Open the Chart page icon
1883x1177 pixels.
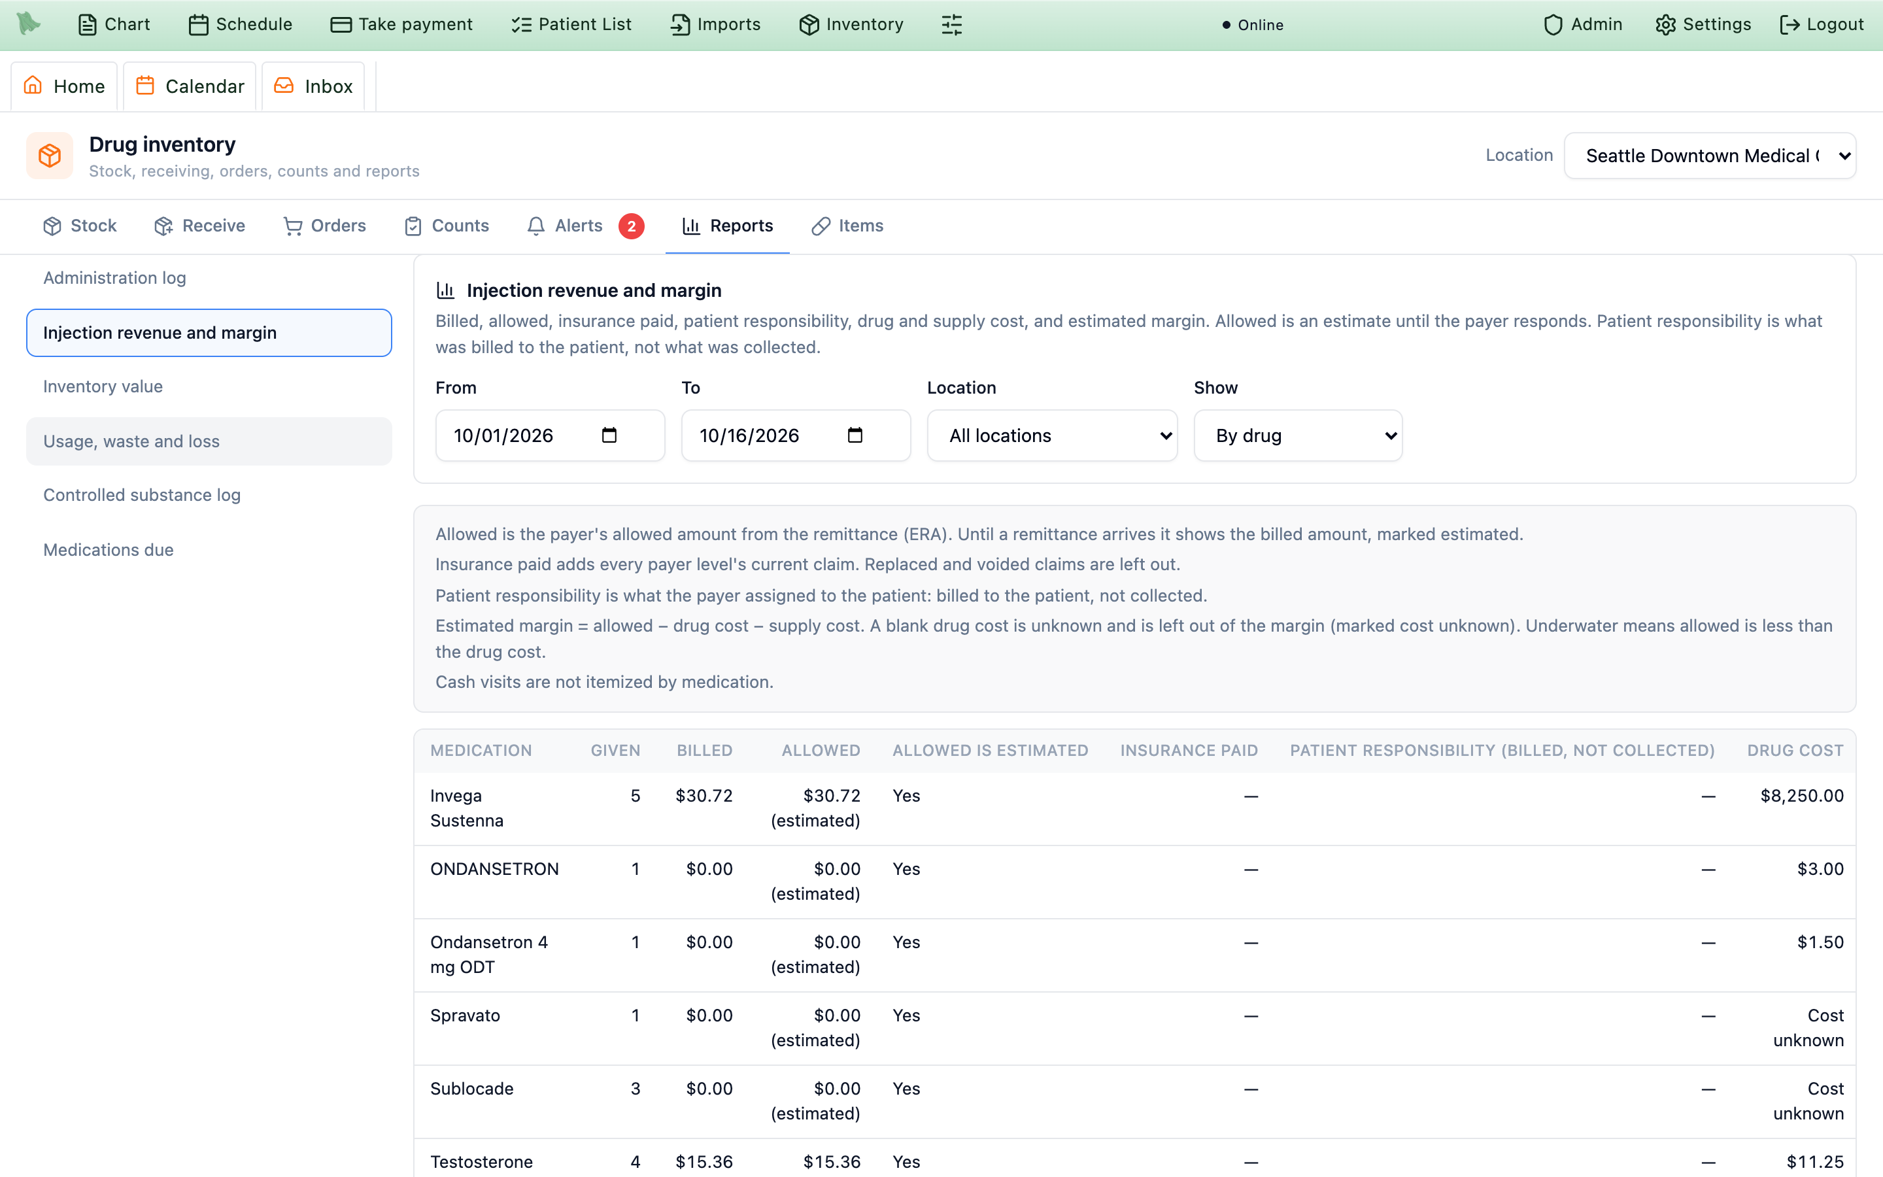[x=87, y=25]
